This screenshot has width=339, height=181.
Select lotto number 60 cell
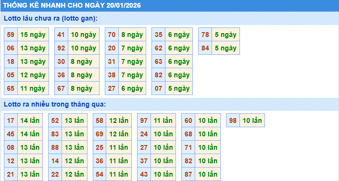click(x=188, y=121)
